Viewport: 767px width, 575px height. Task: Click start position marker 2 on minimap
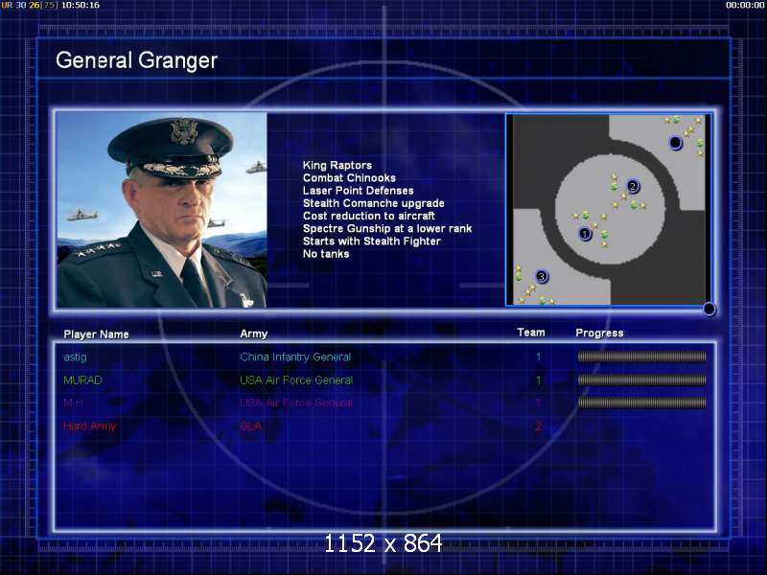click(633, 186)
